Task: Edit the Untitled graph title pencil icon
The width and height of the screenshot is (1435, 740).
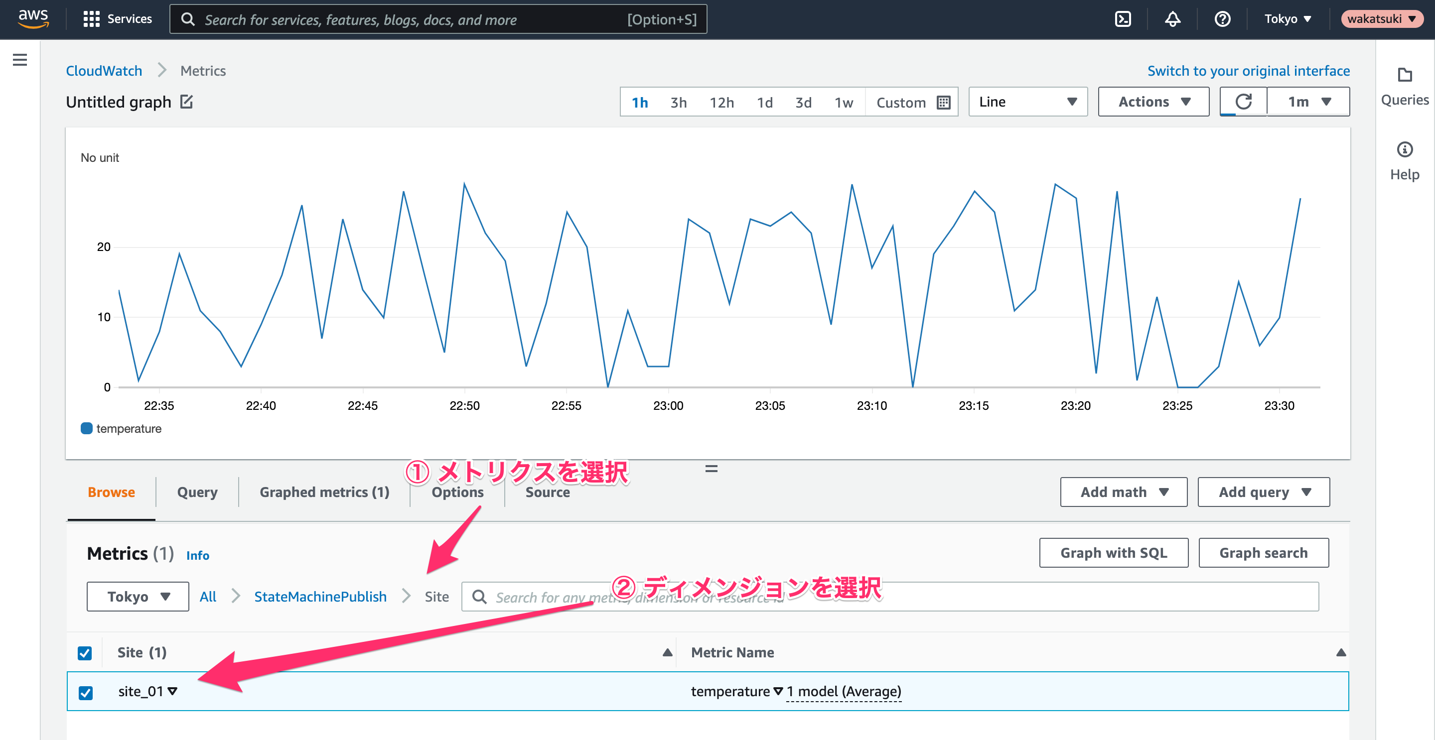Action: click(187, 102)
